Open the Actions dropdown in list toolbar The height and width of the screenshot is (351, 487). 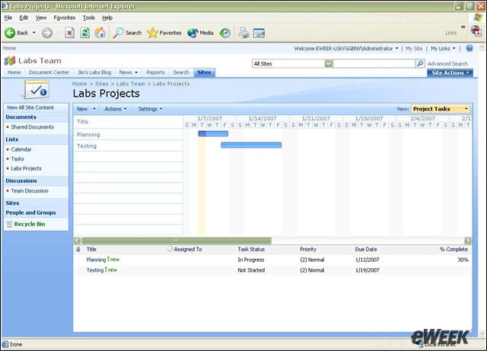click(116, 109)
